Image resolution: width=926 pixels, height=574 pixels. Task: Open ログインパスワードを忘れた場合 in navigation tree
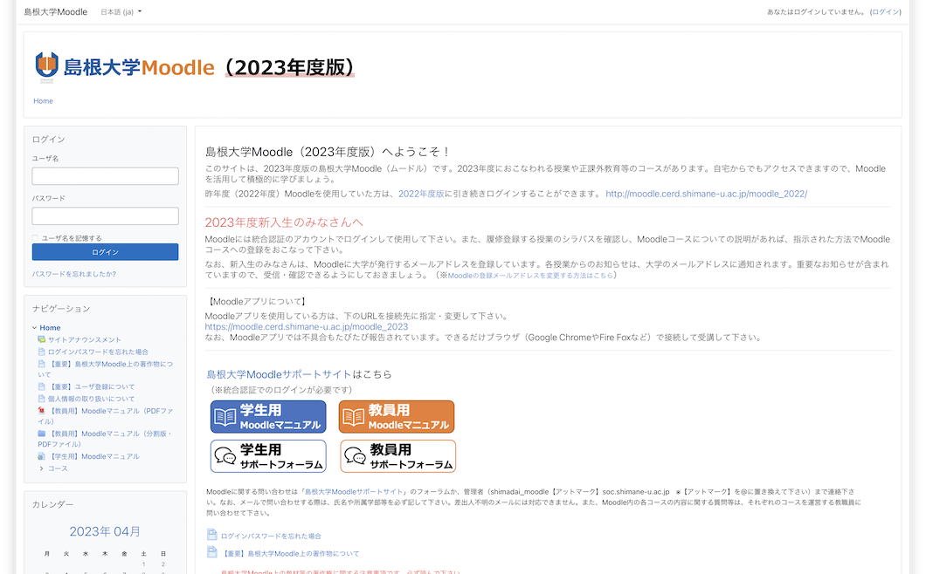point(98,352)
